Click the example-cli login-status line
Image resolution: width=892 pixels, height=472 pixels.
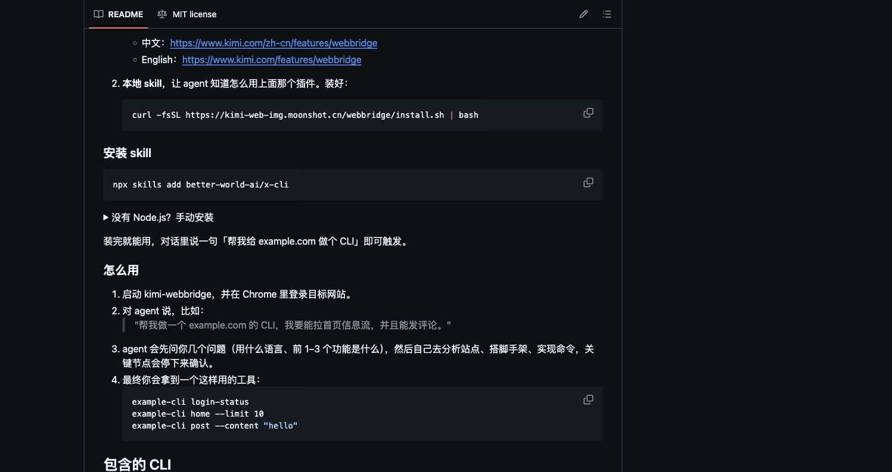[191, 402]
